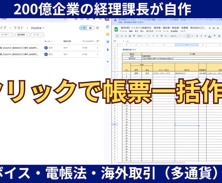The image size is (222, 183).
Task: Open Contacts in Drive side panel
Action: tap(108, 50)
